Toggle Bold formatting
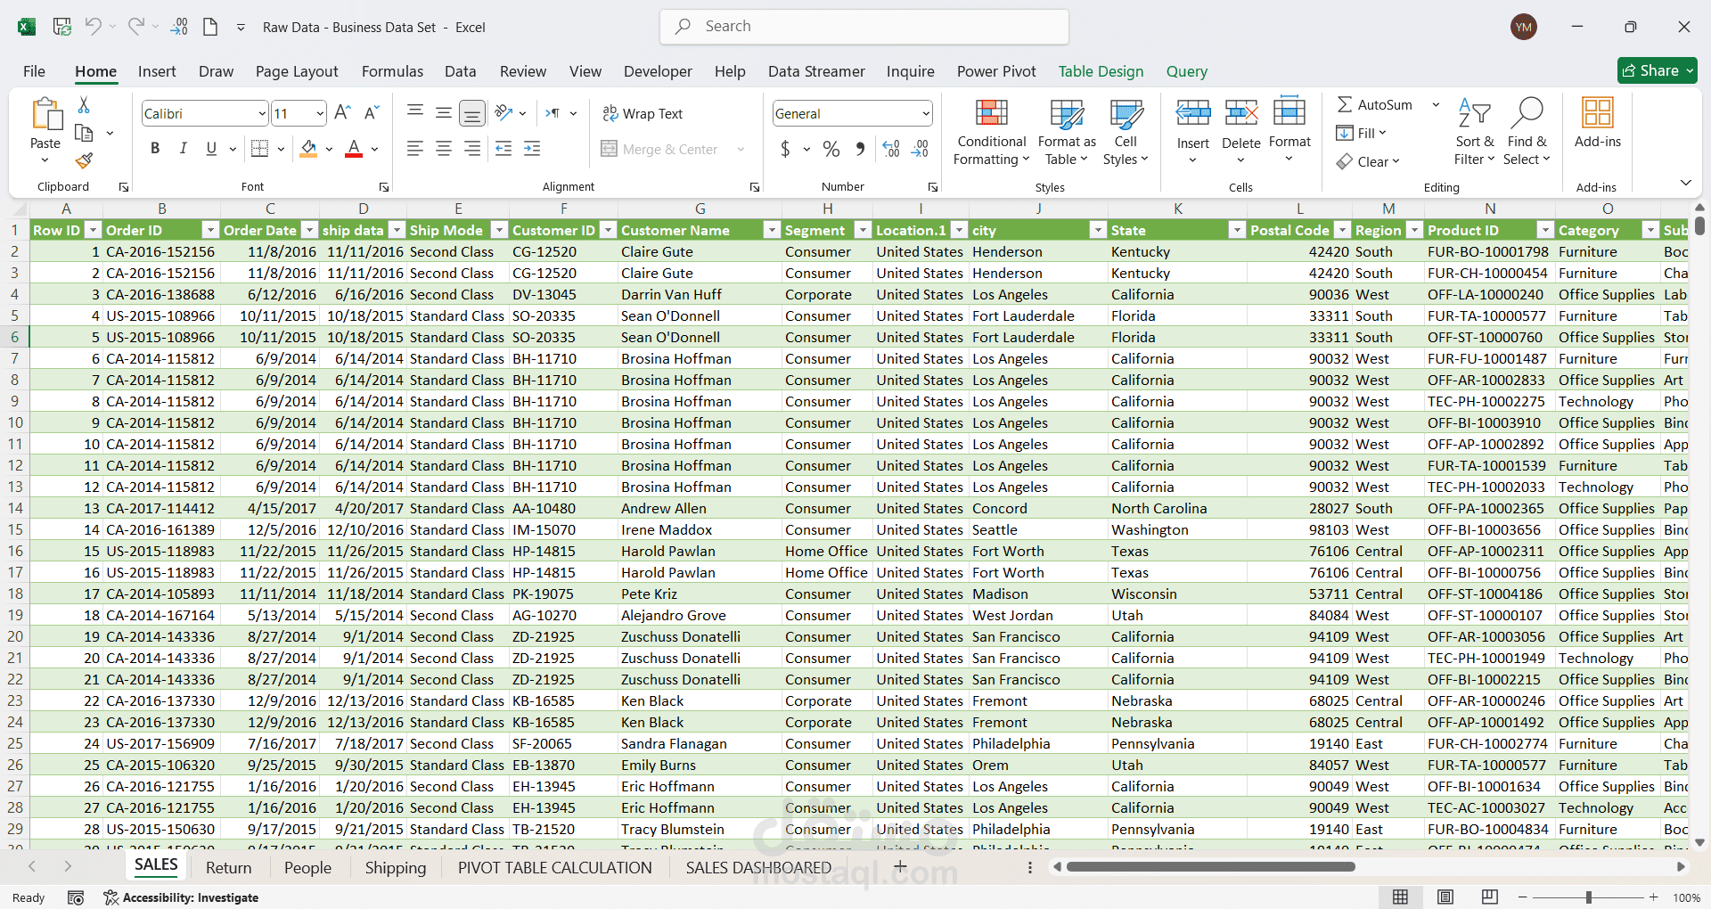This screenshot has width=1711, height=909. (155, 149)
